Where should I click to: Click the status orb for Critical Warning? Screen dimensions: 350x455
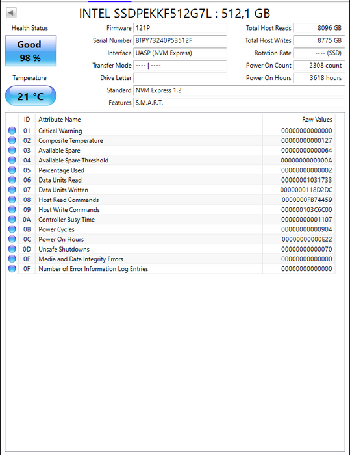pyautogui.click(x=12, y=131)
